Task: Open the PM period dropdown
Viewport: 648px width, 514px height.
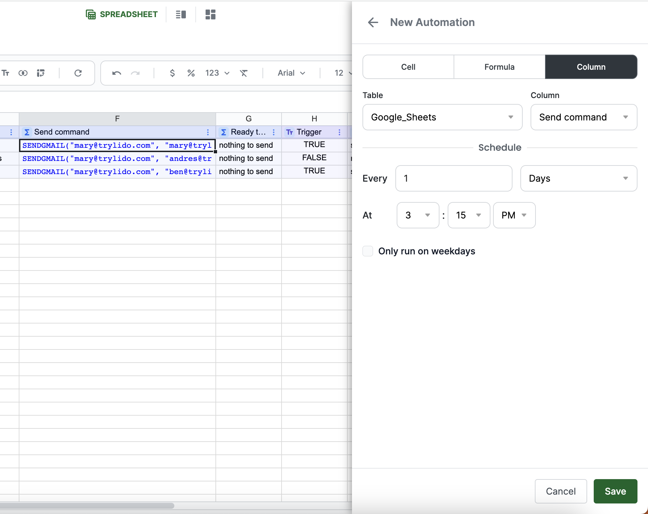Action: [x=514, y=215]
